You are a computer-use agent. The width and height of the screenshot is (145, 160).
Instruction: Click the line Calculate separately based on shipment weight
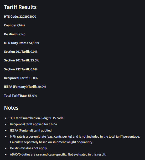click(x=51, y=142)
